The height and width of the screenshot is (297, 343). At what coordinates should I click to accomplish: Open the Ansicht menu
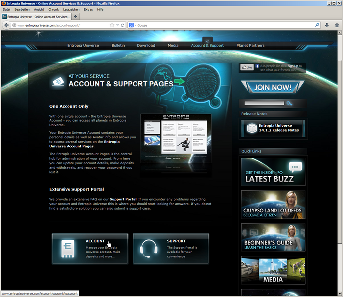(x=39, y=9)
